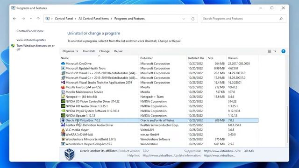This screenshot has height=168, width=299.
Task: Open Turn Windows features on or off
Action: (36, 48)
